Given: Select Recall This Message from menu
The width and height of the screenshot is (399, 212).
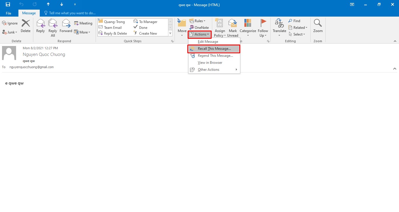Looking at the screenshot, I should [x=214, y=49].
